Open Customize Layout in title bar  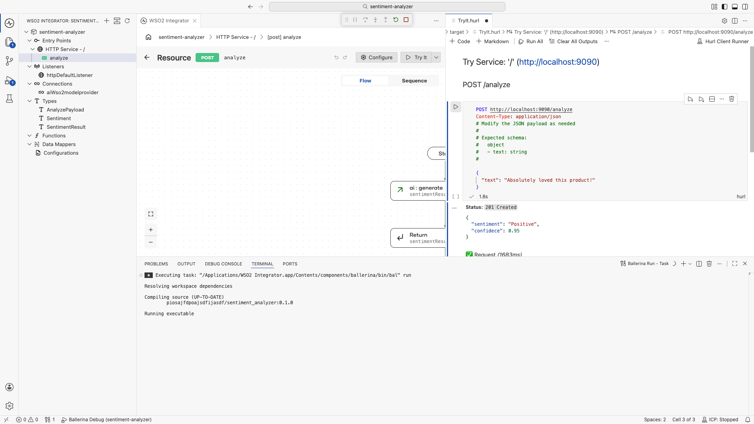714,7
